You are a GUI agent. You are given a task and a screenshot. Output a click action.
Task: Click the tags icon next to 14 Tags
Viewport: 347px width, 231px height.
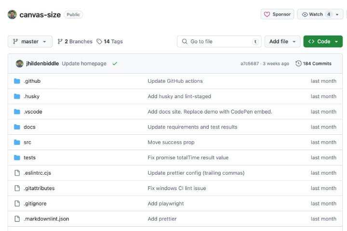[x=99, y=41]
